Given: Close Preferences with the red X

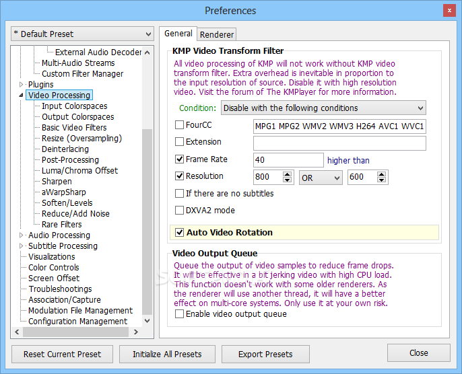Looking at the screenshot, I should pos(449,11).
